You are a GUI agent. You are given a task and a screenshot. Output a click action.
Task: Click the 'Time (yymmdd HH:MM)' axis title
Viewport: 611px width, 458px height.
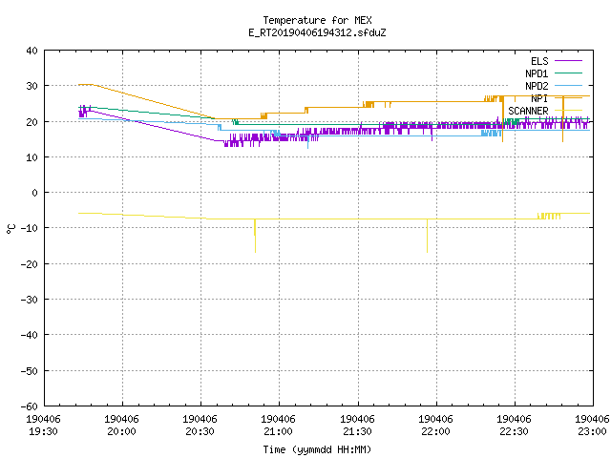tap(317, 449)
